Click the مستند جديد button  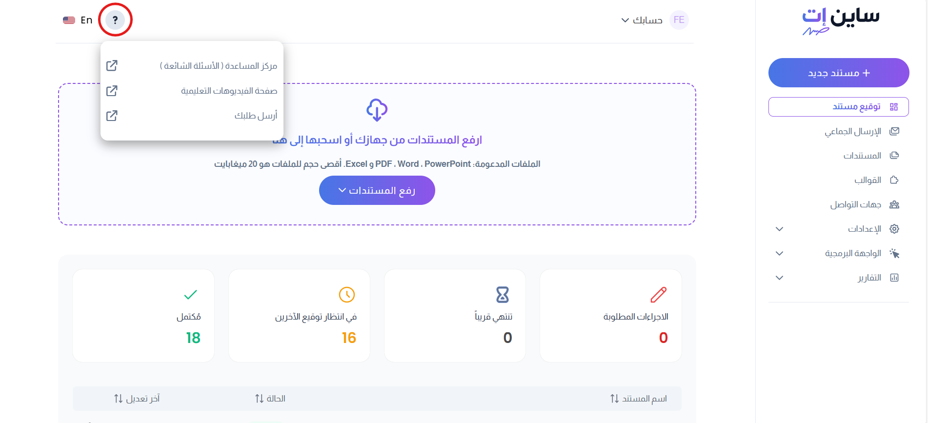pos(839,73)
